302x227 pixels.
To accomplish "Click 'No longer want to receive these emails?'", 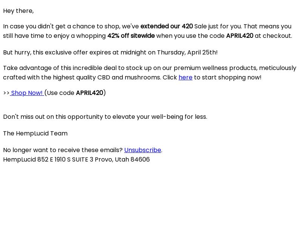I will coord(63,150).
